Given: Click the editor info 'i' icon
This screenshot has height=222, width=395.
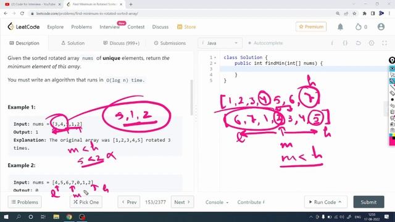Looking at the screenshot, I should (x=332, y=43).
